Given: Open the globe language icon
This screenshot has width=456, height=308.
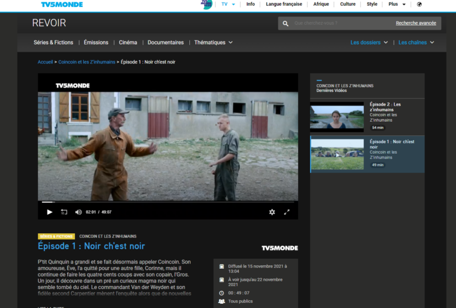Looking at the screenshot, I should [419, 4].
